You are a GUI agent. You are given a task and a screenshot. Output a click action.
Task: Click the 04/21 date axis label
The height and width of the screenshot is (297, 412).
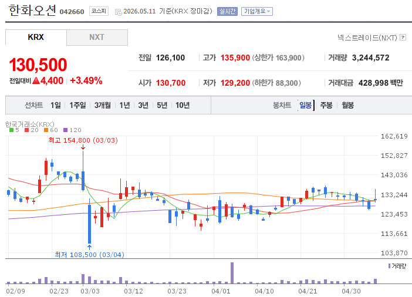pyautogui.click(x=308, y=291)
